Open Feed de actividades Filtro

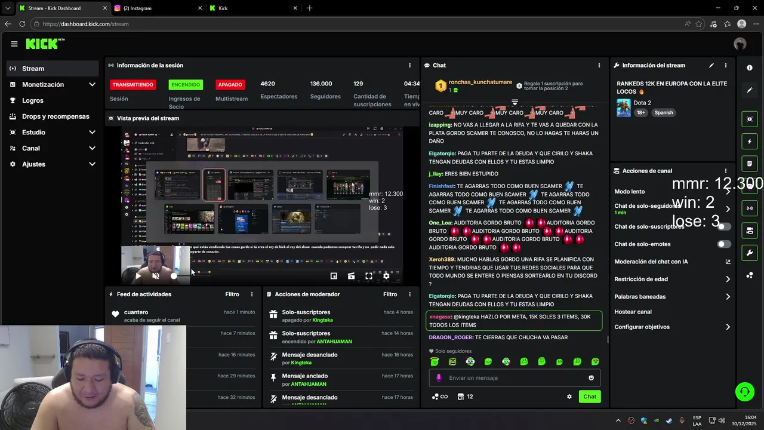click(232, 294)
